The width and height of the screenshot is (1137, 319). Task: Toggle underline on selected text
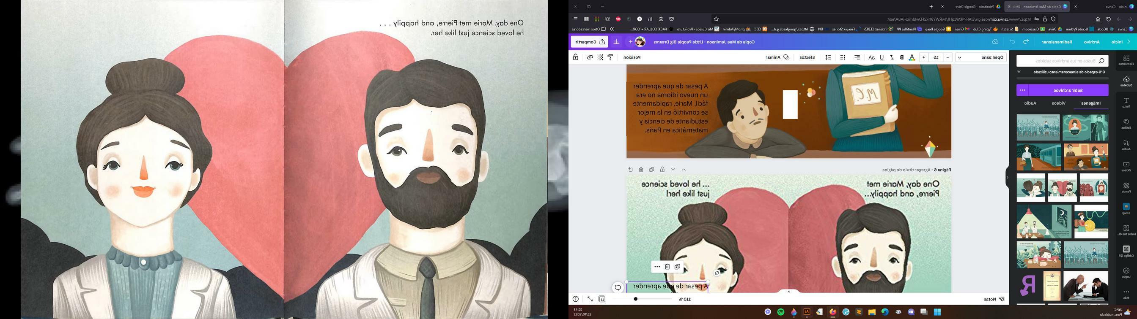(x=882, y=57)
